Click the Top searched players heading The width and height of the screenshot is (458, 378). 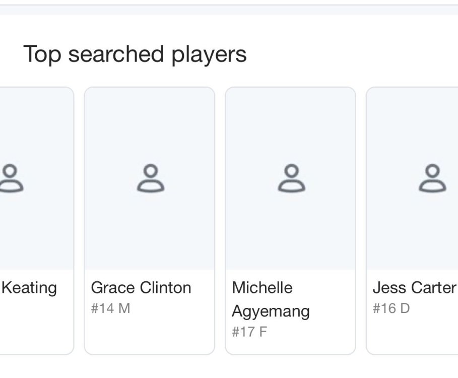(x=135, y=54)
